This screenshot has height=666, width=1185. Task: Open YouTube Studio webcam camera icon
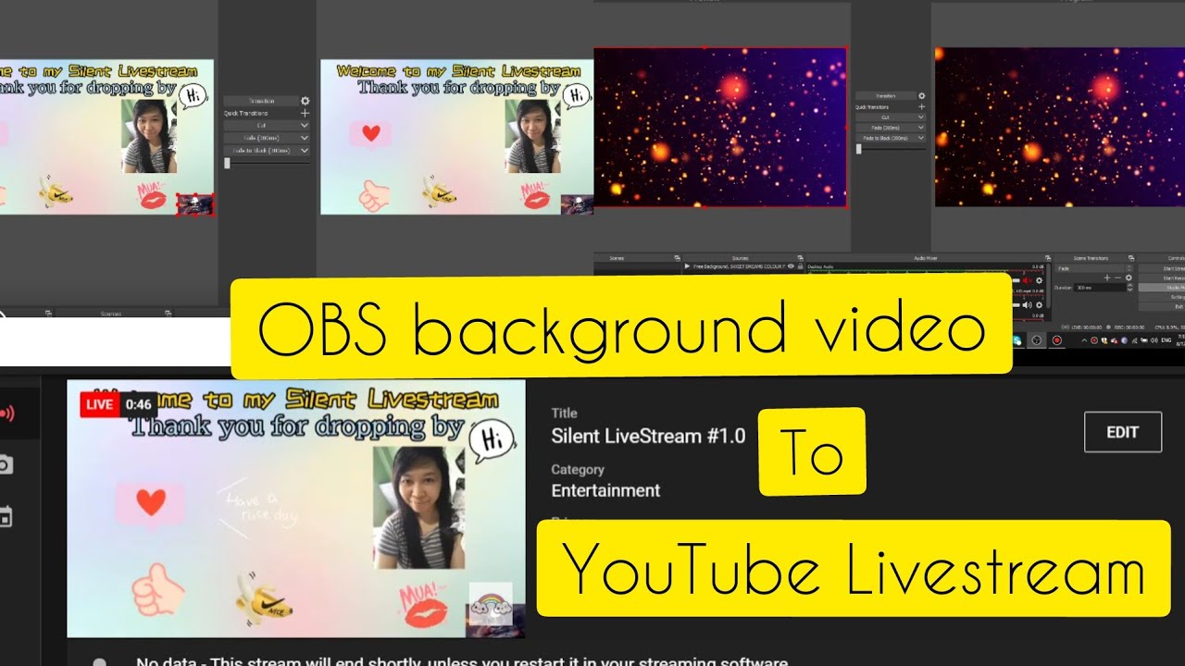point(6,464)
